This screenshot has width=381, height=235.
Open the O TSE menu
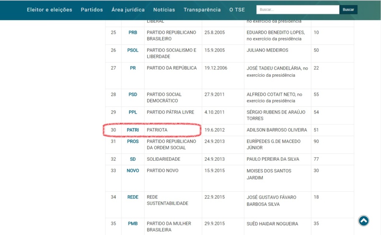[x=237, y=10]
